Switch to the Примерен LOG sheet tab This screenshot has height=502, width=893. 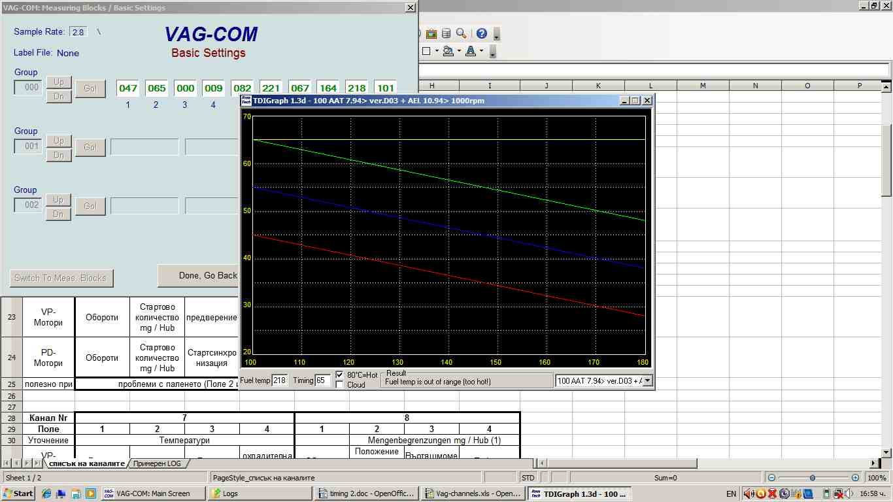157,463
